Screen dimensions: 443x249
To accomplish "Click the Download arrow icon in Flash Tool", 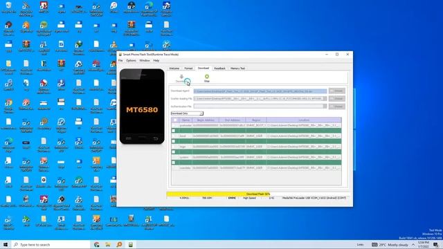I will [181, 77].
